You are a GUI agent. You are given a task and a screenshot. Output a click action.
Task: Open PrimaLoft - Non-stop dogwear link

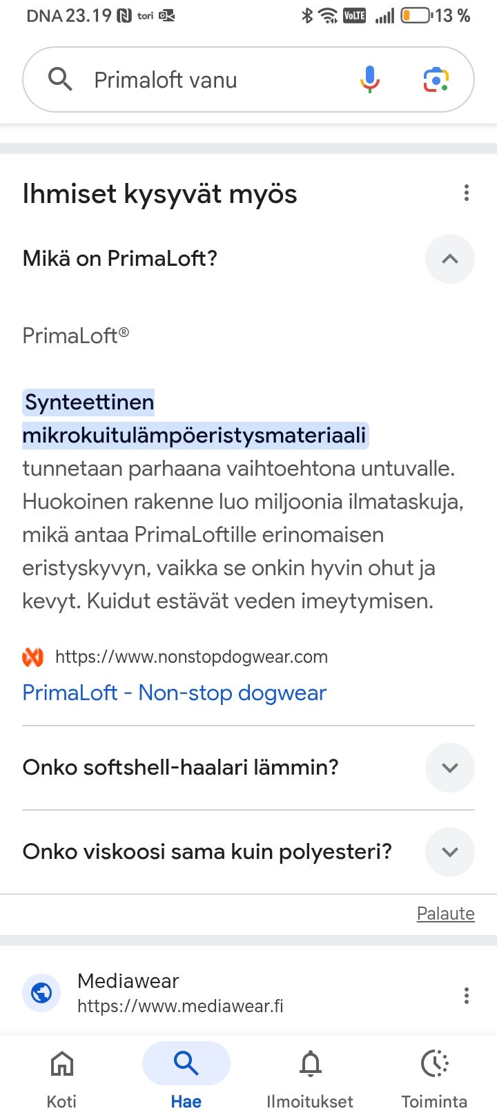pos(175,693)
